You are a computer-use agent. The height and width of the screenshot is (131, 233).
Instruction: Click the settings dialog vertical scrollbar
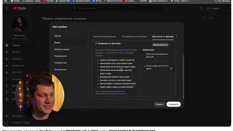click(x=183, y=77)
